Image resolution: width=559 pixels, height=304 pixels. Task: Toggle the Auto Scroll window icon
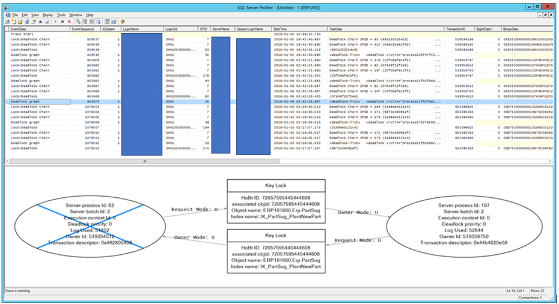click(98, 22)
